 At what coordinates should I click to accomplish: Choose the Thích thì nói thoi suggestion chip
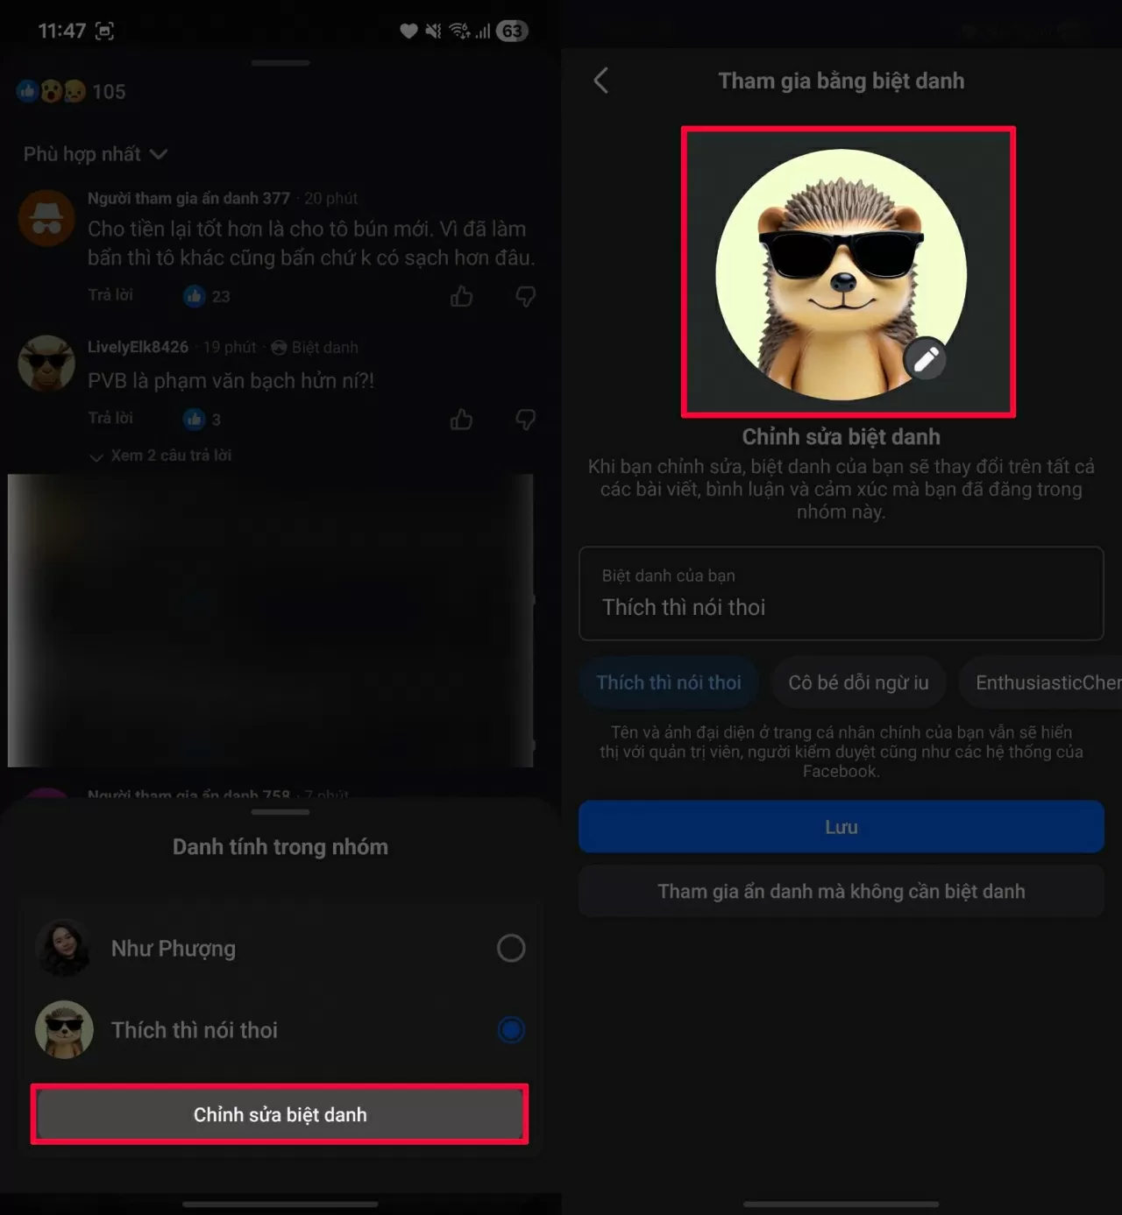(668, 682)
